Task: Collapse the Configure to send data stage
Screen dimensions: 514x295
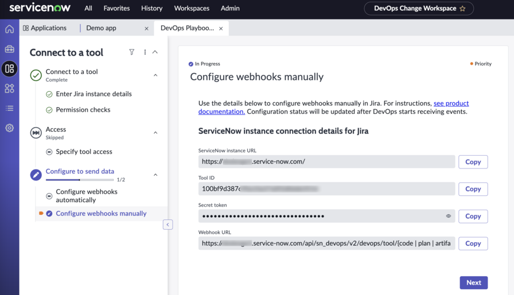Action: point(155,175)
